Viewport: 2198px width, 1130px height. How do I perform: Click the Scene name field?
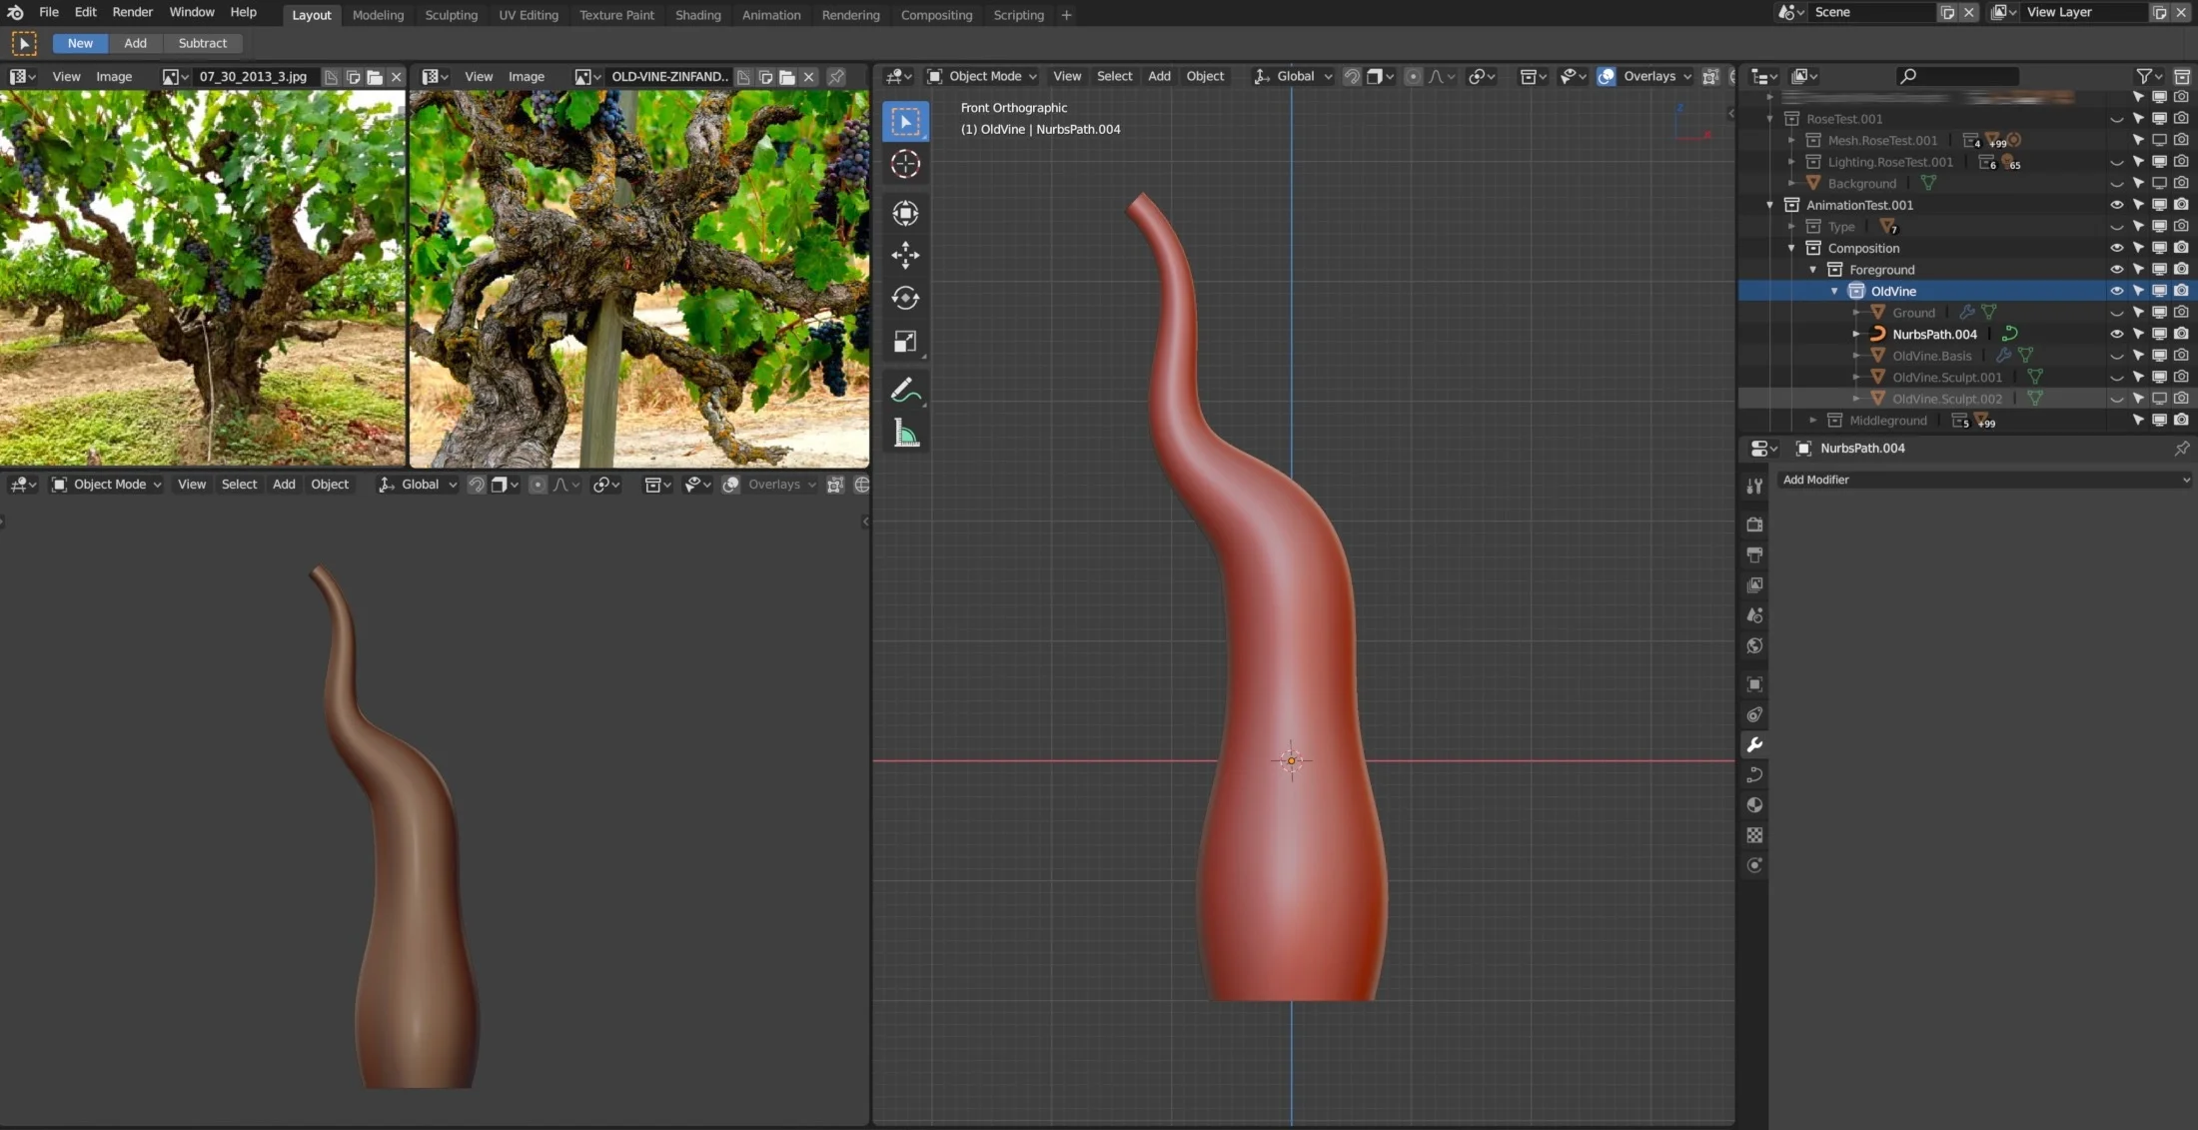pyautogui.click(x=1871, y=12)
